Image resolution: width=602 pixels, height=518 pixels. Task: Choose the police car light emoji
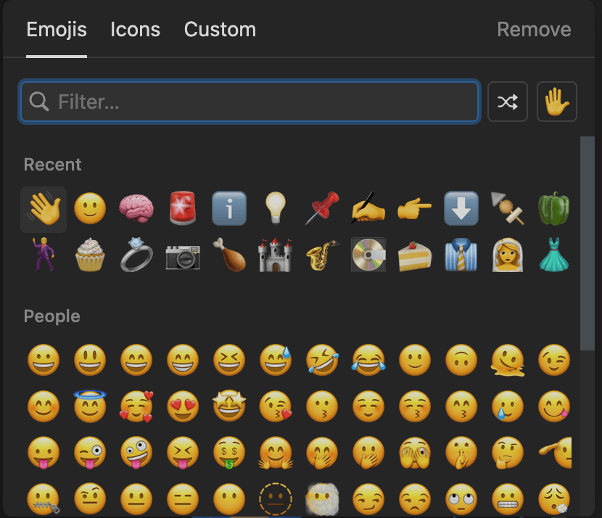click(183, 208)
